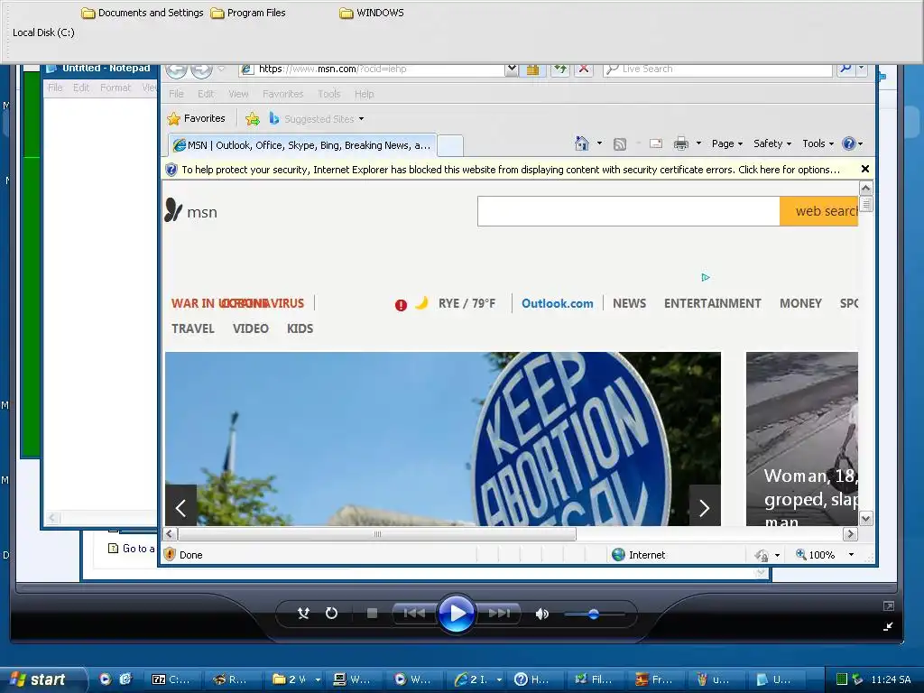Click the ENTERTAINMENT navigation link
Screen dimensions: 924x693
[713, 303]
